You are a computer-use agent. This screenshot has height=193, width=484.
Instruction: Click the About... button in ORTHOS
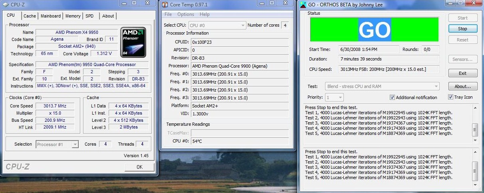462,86
